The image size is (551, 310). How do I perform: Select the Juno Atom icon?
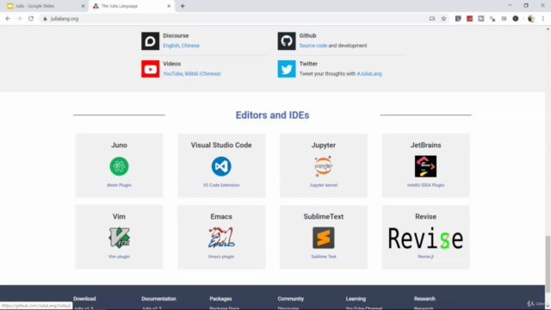(x=119, y=166)
